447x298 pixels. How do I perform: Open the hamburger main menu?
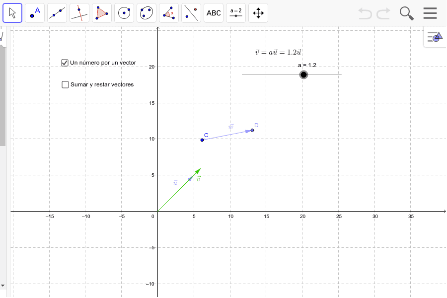coord(430,13)
